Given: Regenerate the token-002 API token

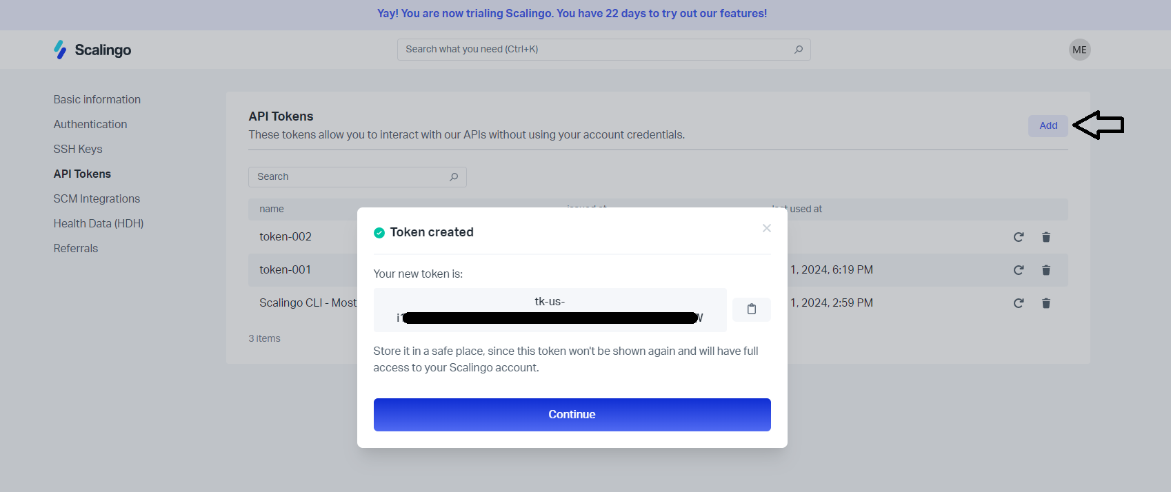Looking at the screenshot, I should click(x=1019, y=236).
